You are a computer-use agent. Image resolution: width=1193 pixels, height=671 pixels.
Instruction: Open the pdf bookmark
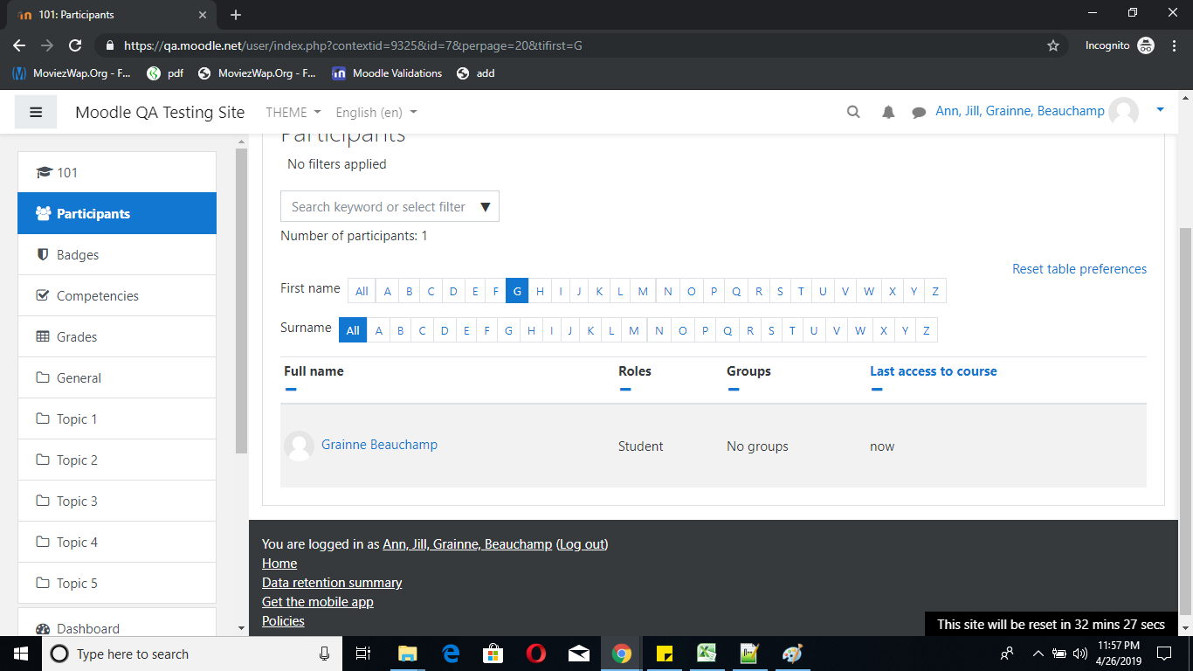(x=165, y=73)
